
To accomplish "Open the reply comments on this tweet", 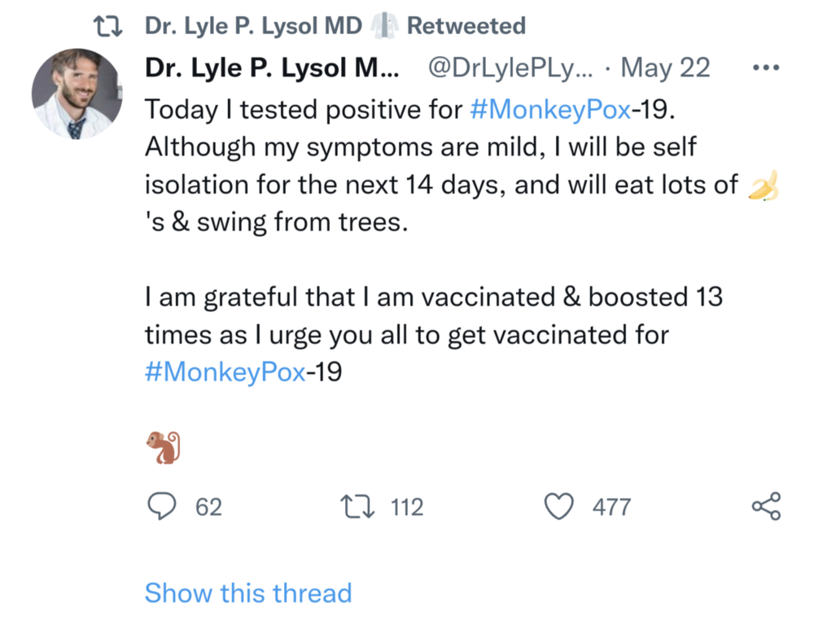I will point(164,506).
